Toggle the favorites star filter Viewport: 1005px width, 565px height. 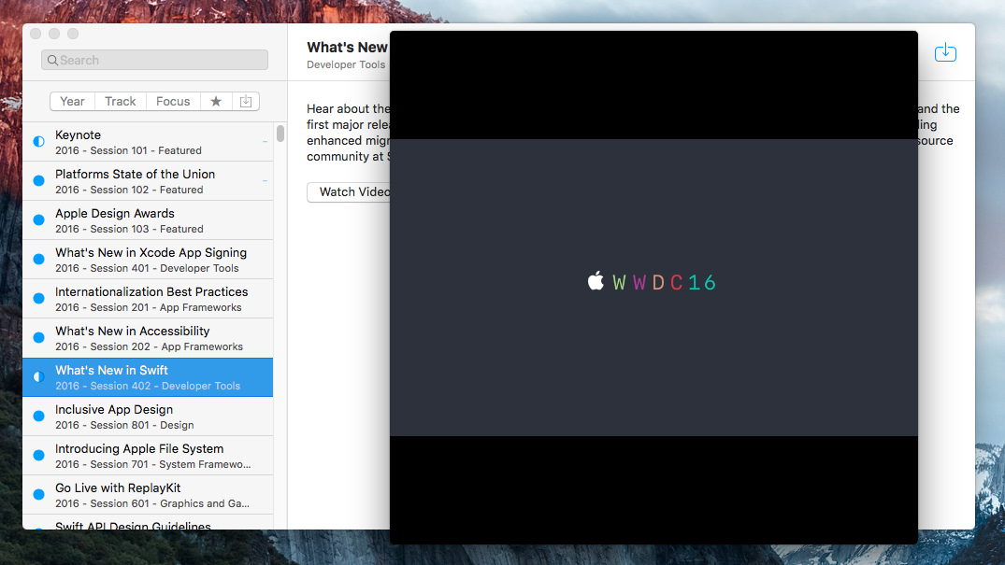click(x=216, y=102)
